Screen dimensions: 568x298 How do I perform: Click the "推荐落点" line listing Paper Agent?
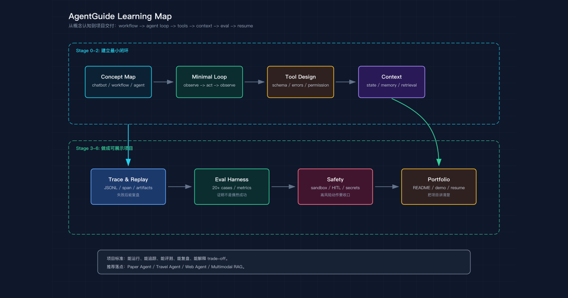(x=176, y=267)
